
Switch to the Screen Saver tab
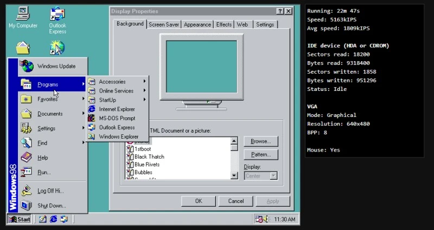(164, 24)
